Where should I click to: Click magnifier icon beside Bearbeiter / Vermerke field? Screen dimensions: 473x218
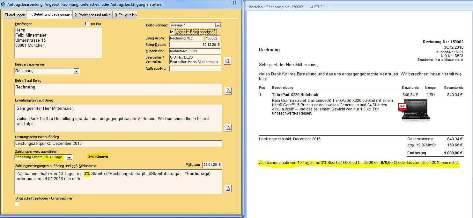[227, 61]
